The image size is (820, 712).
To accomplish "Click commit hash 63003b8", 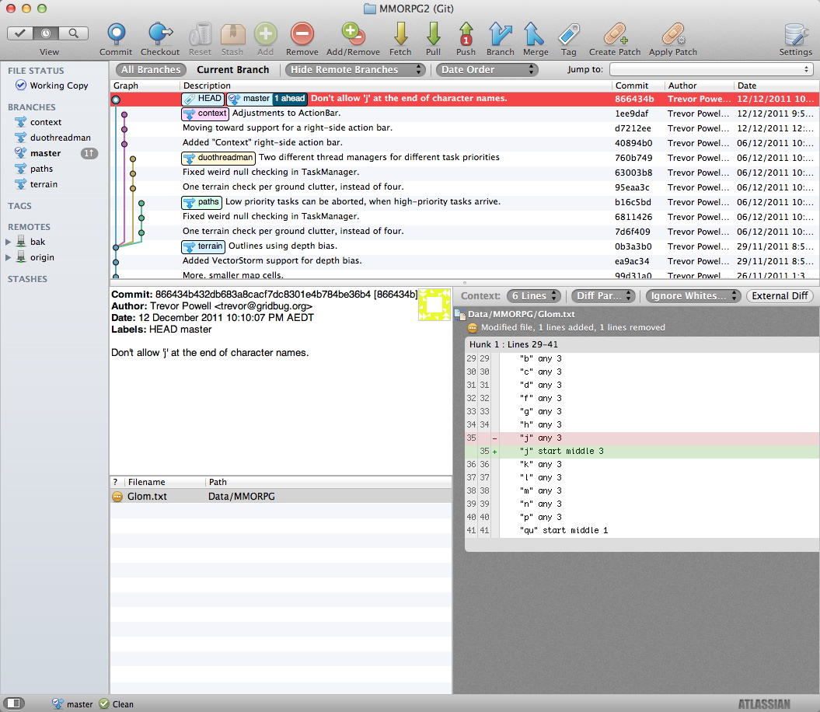I will point(633,173).
